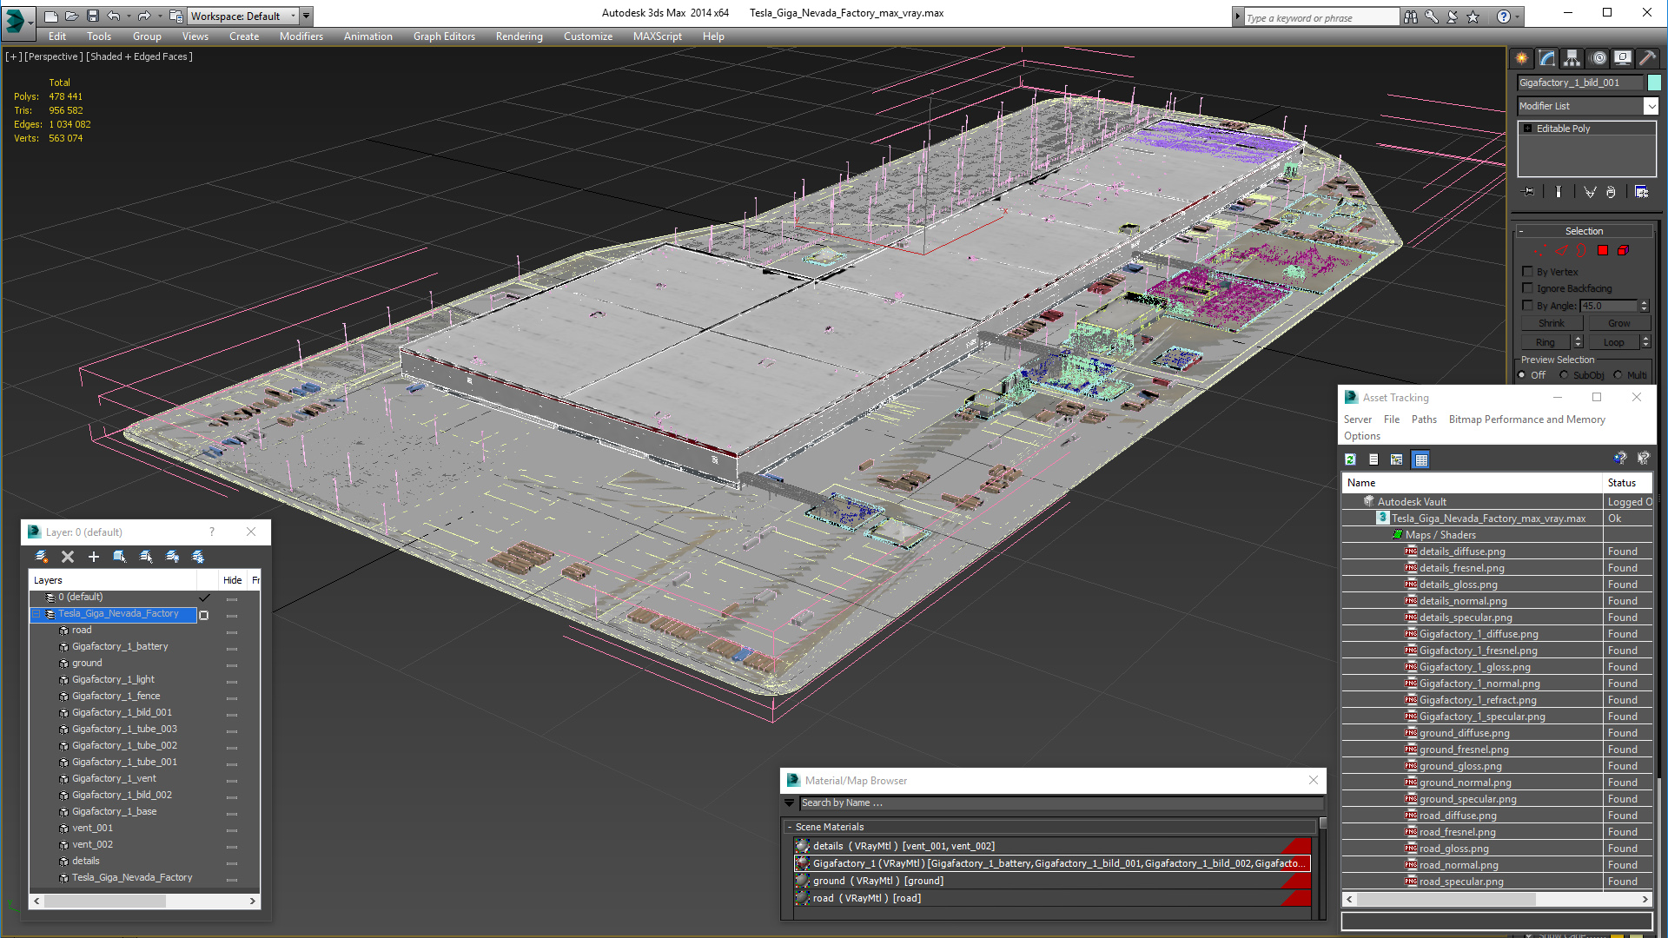Click Status column header in Asset Tracking
The image size is (1668, 938).
(x=1626, y=483)
